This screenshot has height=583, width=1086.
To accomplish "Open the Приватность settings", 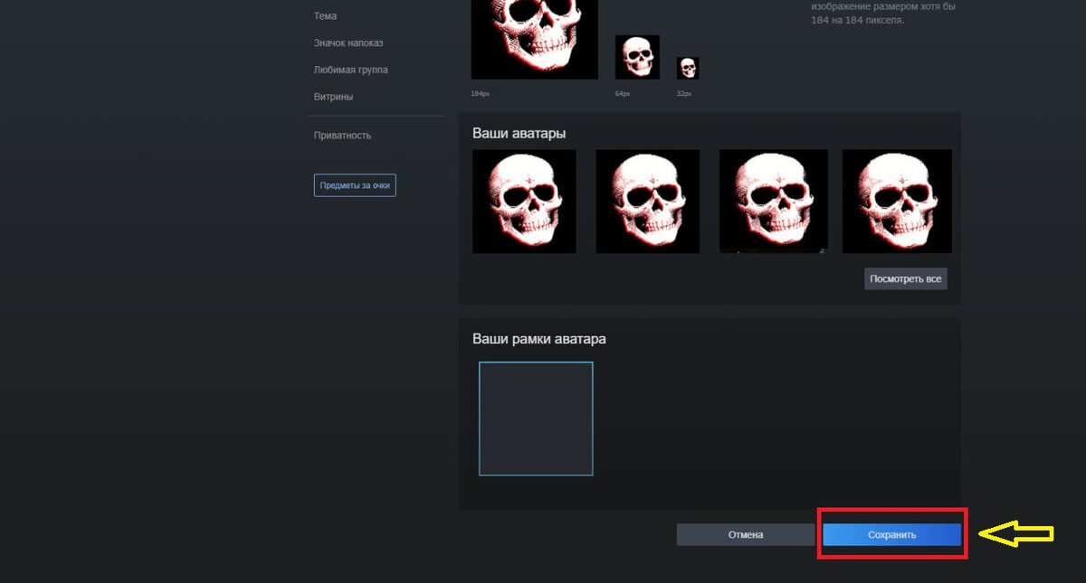I will point(342,136).
